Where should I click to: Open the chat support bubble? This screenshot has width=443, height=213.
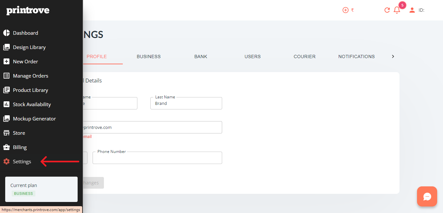pyautogui.click(x=427, y=196)
